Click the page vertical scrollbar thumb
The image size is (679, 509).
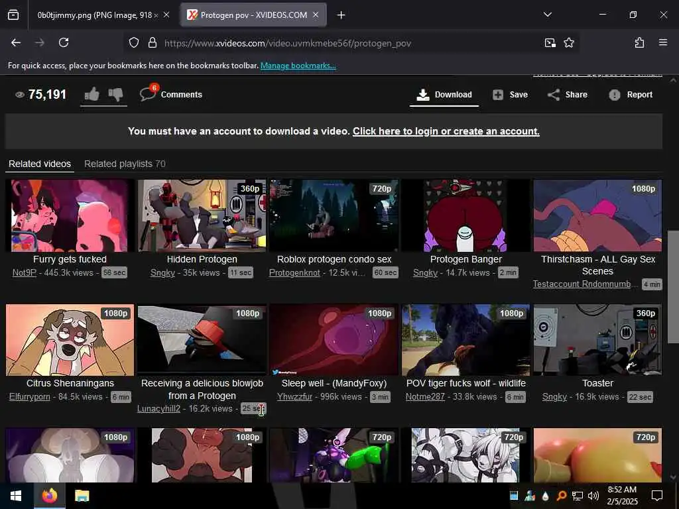[x=673, y=287]
